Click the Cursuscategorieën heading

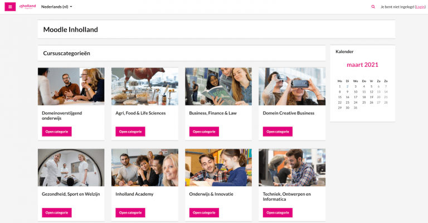tap(67, 53)
